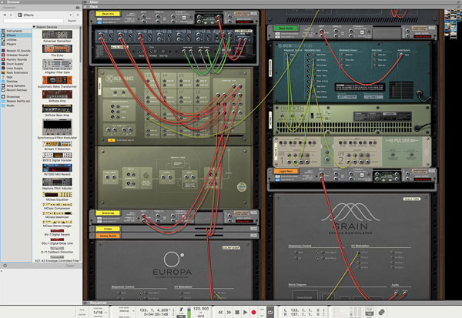Select Instruments in the browser sidebar

tap(15, 31)
